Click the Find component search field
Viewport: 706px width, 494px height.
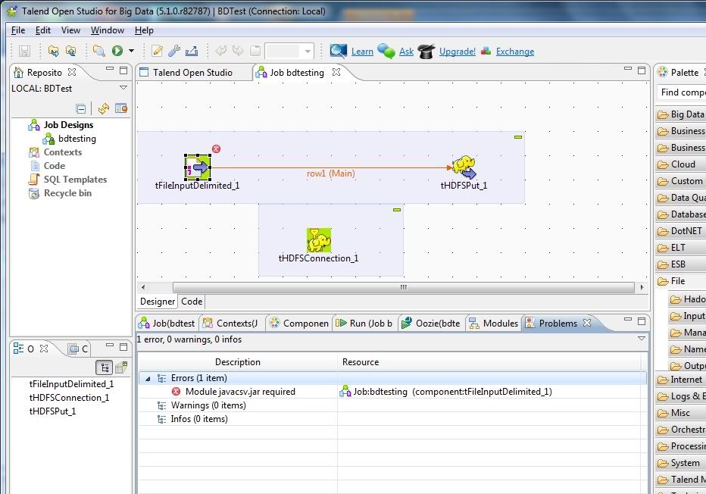tap(681, 92)
